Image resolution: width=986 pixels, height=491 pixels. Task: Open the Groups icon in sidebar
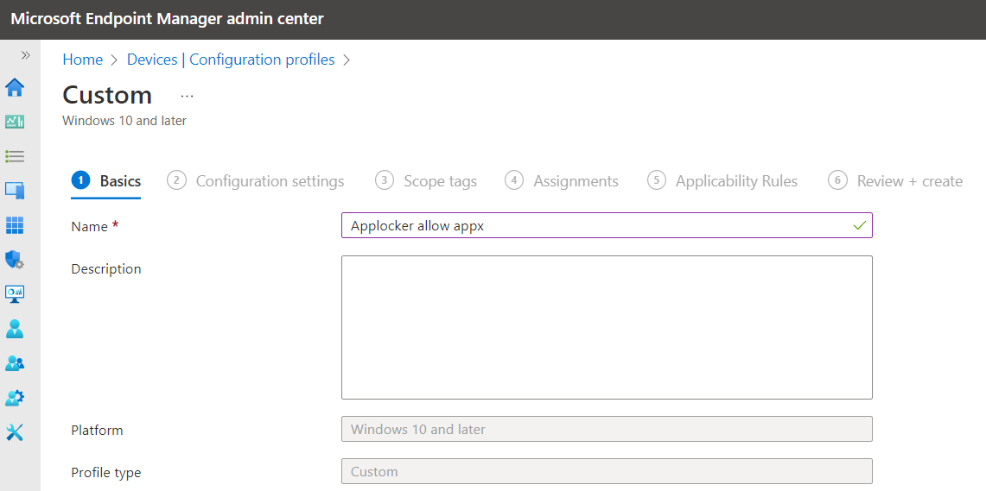(15, 363)
